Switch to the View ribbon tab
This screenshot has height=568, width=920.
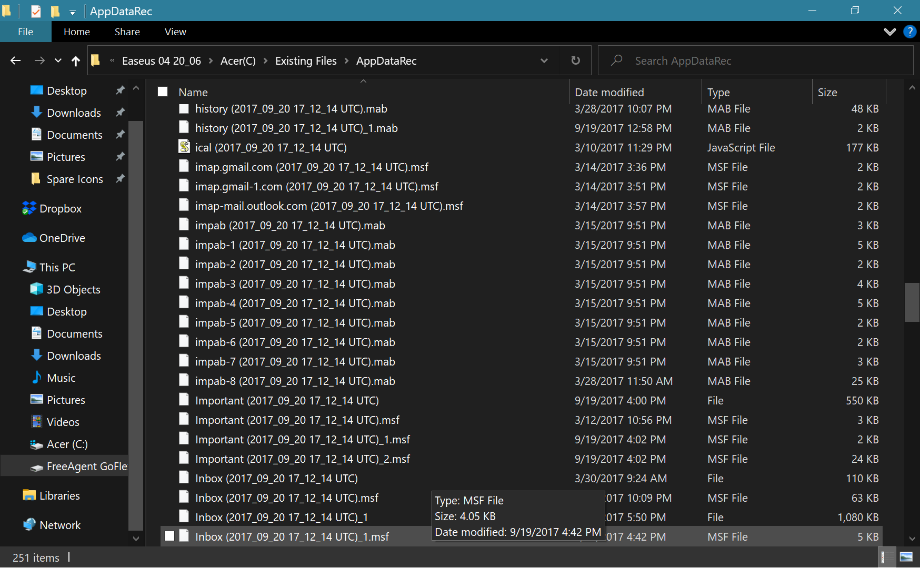point(175,32)
